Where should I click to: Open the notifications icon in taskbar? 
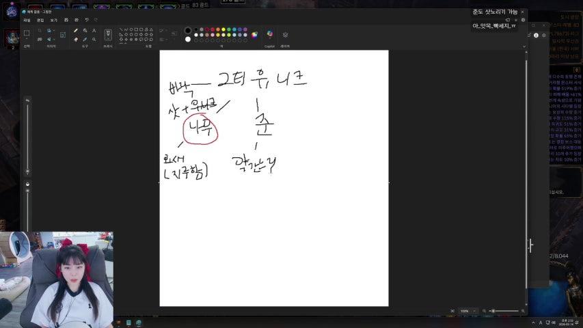(x=578, y=323)
